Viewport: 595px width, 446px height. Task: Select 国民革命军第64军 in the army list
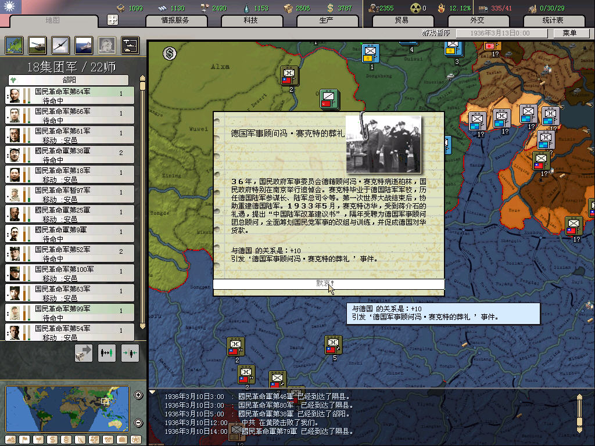(x=70, y=96)
